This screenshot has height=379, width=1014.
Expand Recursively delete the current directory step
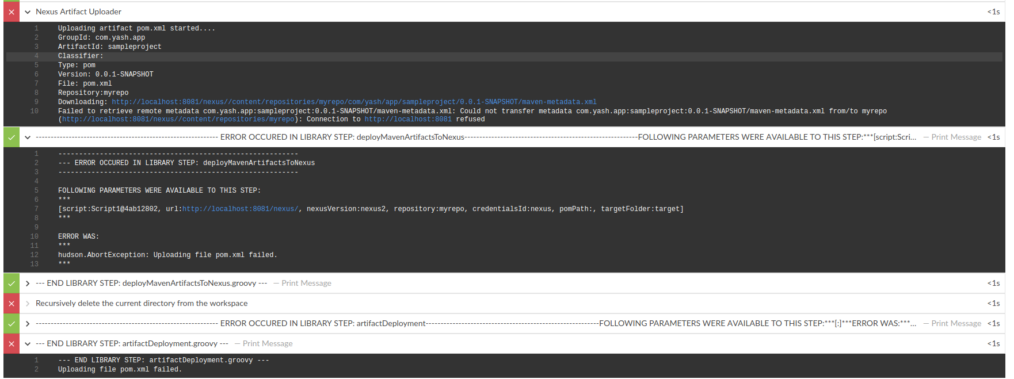coord(28,303)
